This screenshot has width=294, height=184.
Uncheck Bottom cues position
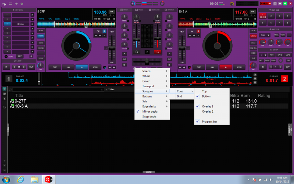[x=212, y=96]
